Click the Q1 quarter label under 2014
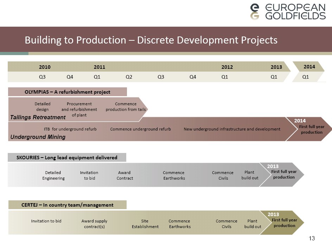The image size is (332, 247). click(306, 77)
